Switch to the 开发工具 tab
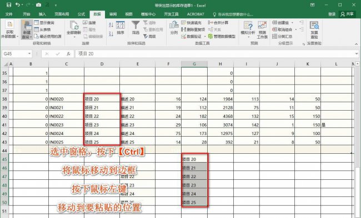361x218 pixels. pos(171,14)
